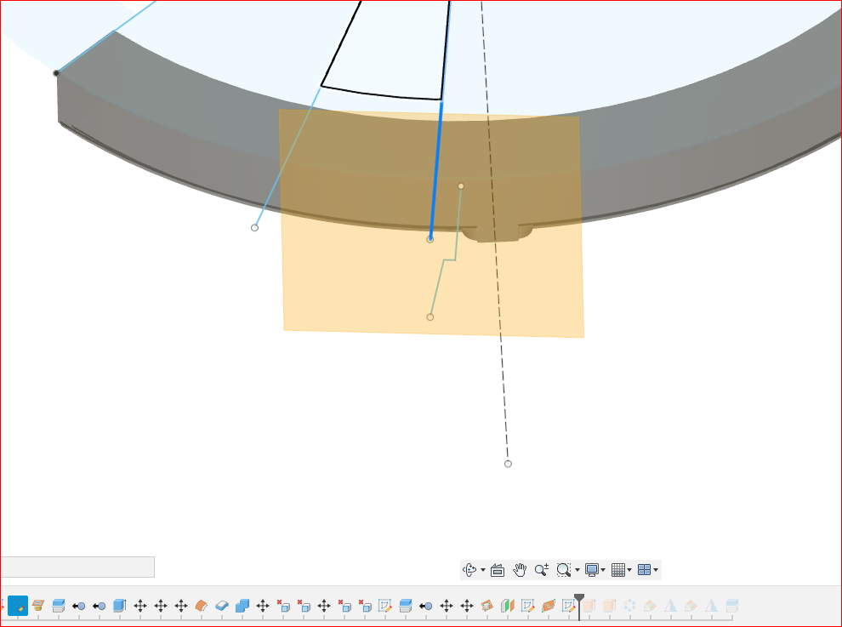
Task: Select the Zoom Window tool
Action: coord(565,568)
